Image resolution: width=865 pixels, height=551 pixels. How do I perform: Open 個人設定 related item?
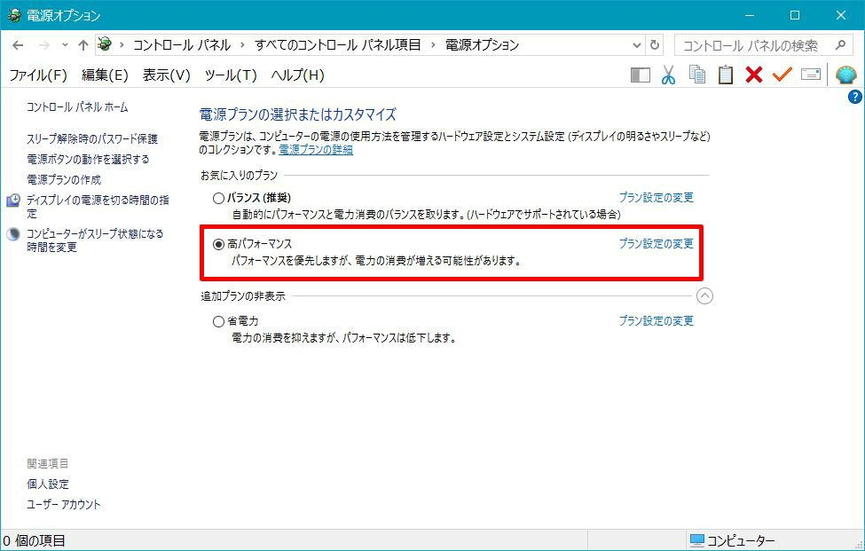[x=48, y=484]
